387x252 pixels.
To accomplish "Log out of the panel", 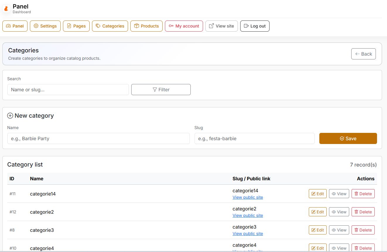I will click(x=255, y=26).
